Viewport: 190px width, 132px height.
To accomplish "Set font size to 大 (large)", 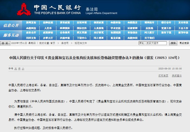I will pos(16,69).
